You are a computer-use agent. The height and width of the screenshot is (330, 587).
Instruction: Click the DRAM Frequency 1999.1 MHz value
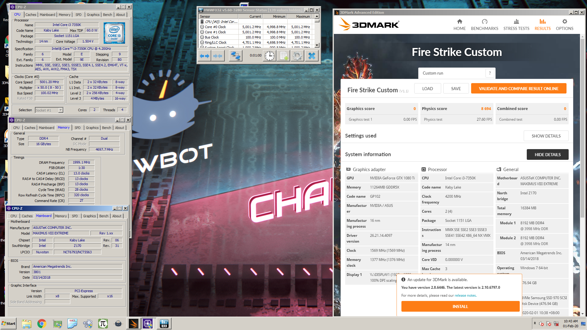(81, 163)
